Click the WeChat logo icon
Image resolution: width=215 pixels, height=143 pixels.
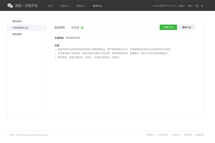coord(10,6)
